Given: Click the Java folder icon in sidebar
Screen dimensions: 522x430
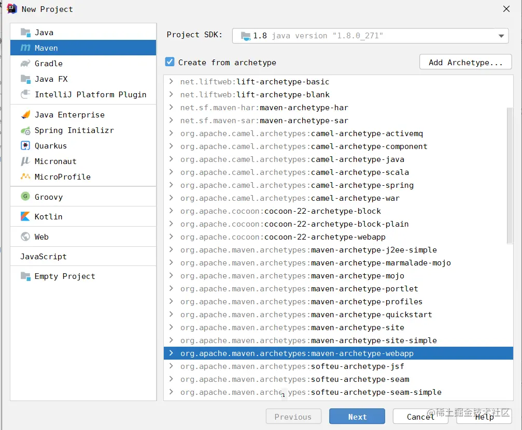Looking at the screenshot, I should [x=25, y=32].
